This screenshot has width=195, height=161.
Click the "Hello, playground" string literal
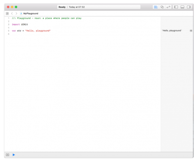coord(37,31)
